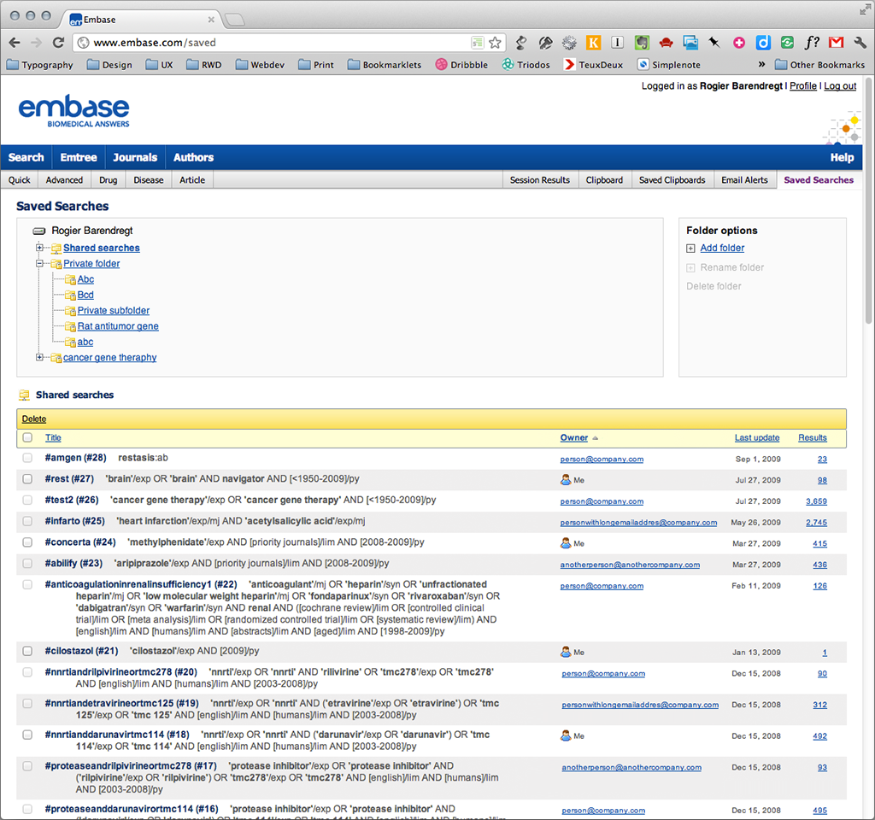Open the Authors tab
This screenshot has height=820, width=875.
(194, 157)
